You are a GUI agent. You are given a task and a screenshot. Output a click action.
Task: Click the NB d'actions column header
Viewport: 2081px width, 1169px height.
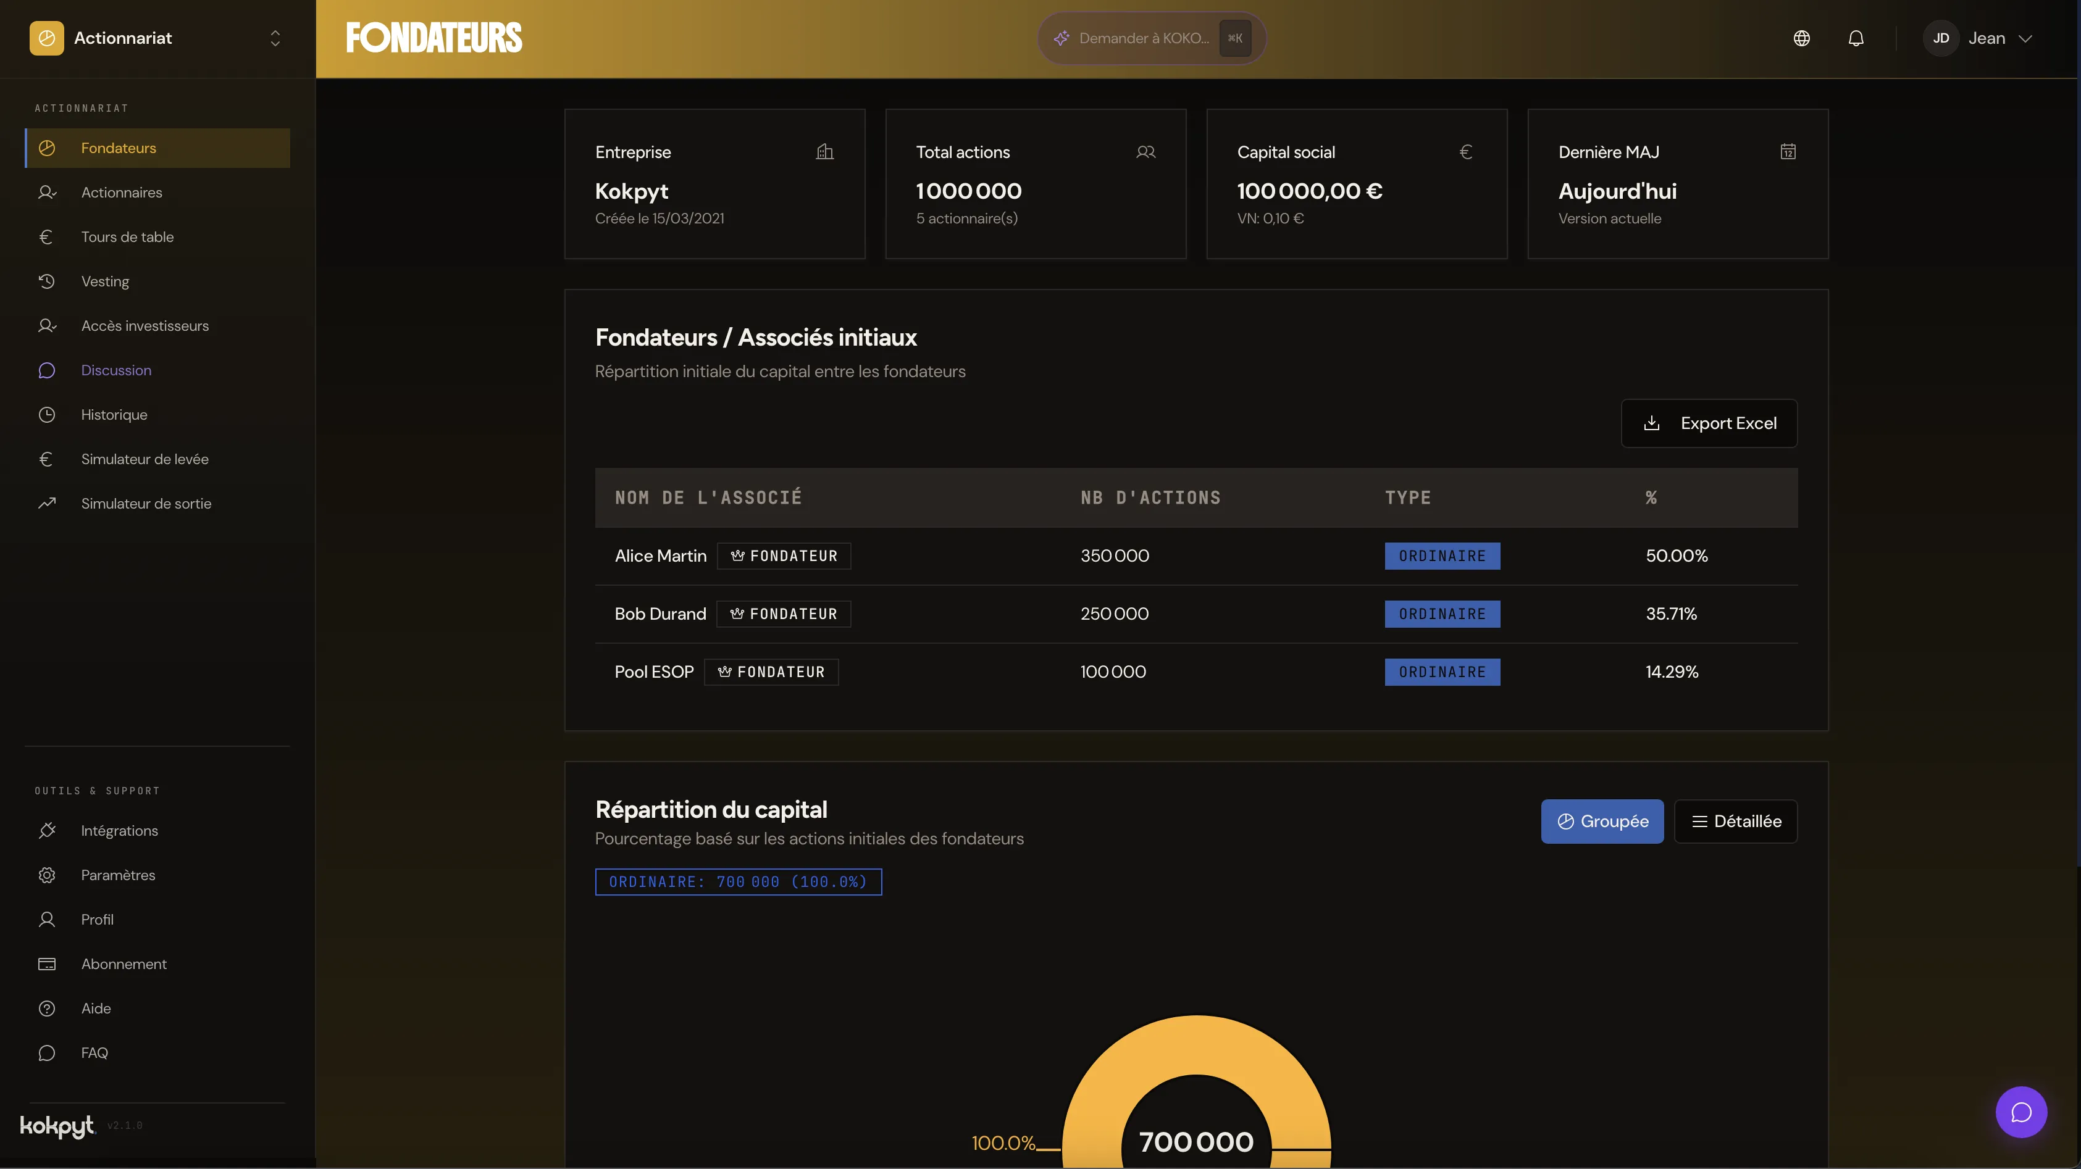click(1150, 497)
